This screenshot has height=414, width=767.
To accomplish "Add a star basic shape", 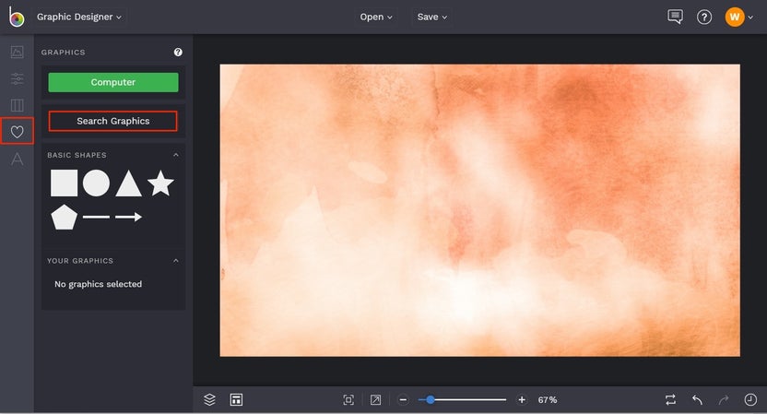I will coord(161,183).
